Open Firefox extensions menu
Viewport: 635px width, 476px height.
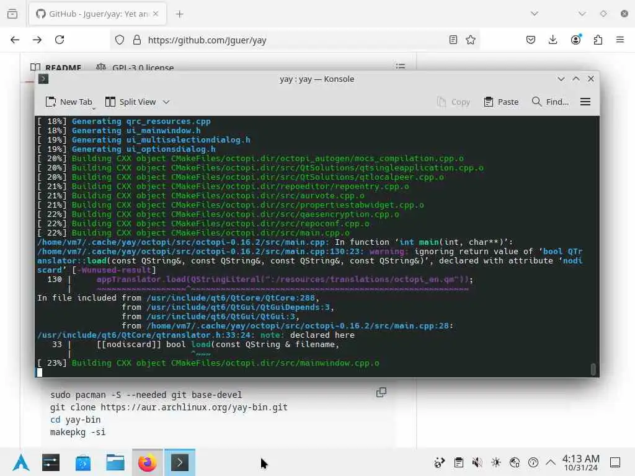598,40
